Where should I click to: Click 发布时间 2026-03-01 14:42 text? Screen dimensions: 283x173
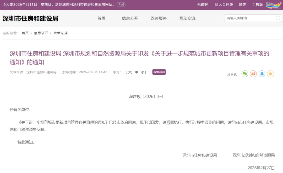click(85, 72)
